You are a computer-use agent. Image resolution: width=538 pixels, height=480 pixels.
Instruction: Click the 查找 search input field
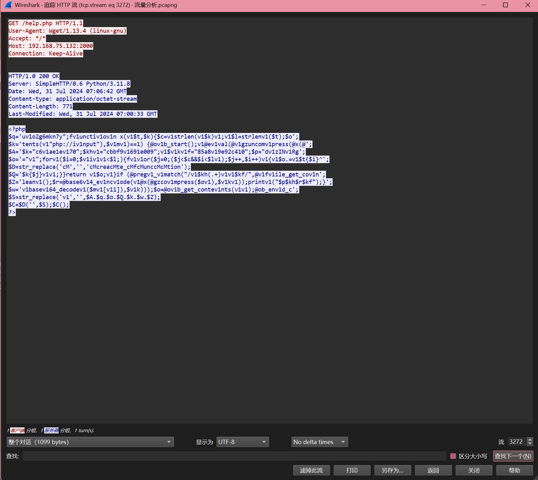pyautogui.click(x=234, y=456)
